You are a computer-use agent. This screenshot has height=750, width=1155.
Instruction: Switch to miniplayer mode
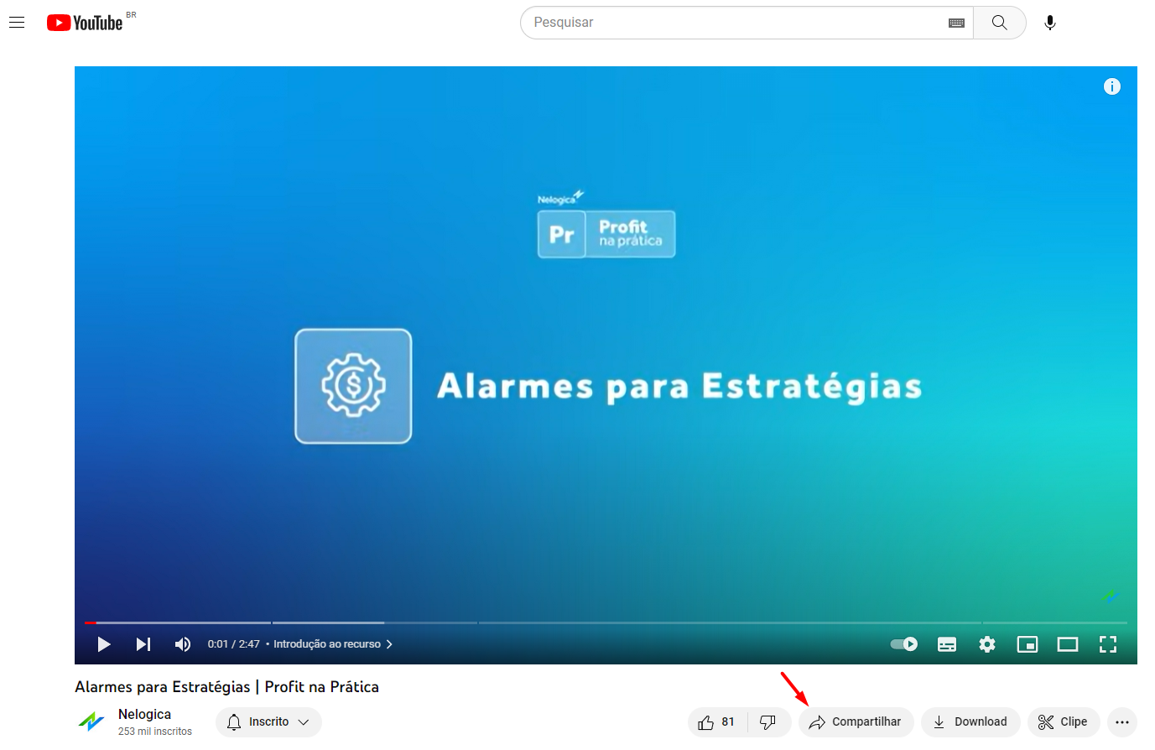click(1028, 644)
